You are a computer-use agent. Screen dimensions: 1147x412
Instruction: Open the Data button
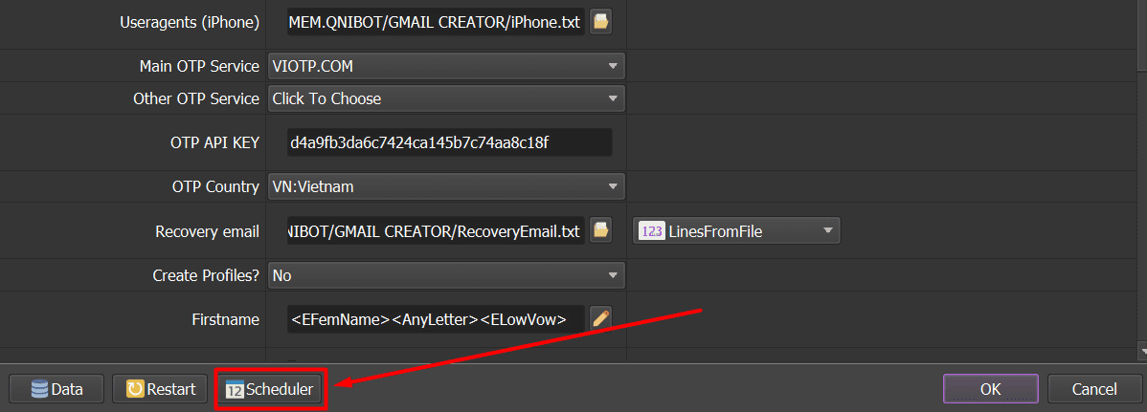point(57,389)
